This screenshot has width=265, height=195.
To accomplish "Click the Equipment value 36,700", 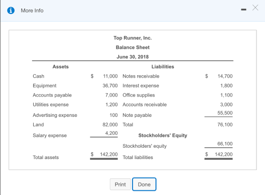I will [x=110, y=86].
